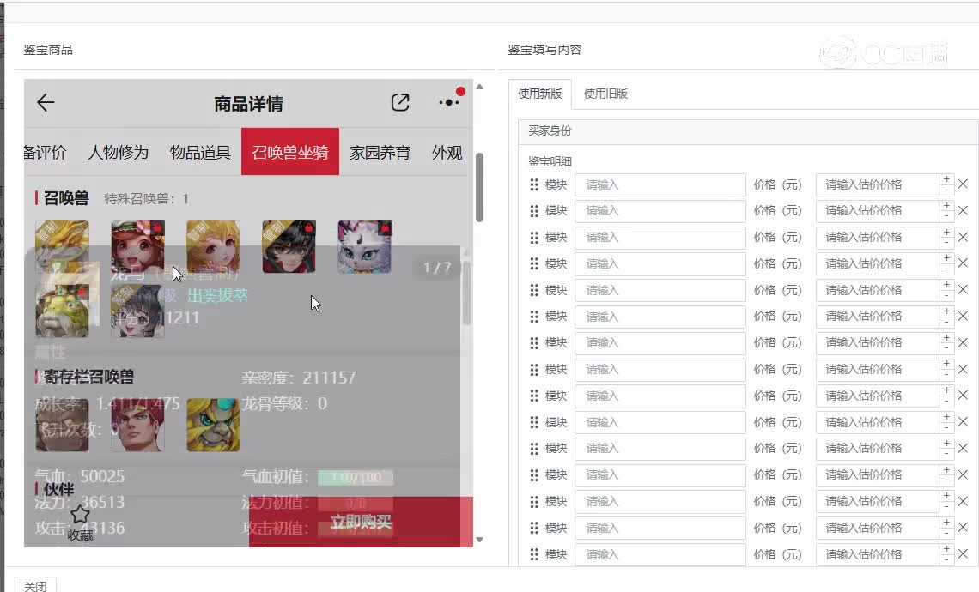This screenshot has width=979, height=592.
Task: Switch to the 使用新版 tab
Action: pyautogui.click(x=540, y=94)
